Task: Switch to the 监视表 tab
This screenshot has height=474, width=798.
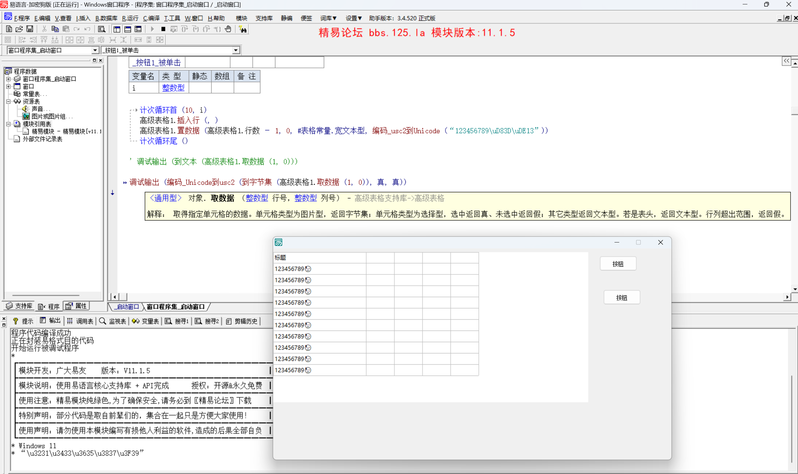Action: [113, 321]
